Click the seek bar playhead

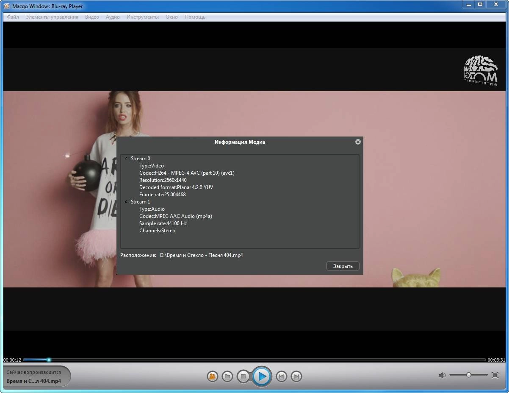coord(49,360)
